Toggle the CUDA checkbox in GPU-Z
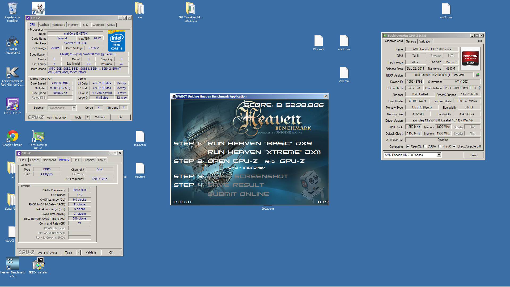 tap(425, 146)
